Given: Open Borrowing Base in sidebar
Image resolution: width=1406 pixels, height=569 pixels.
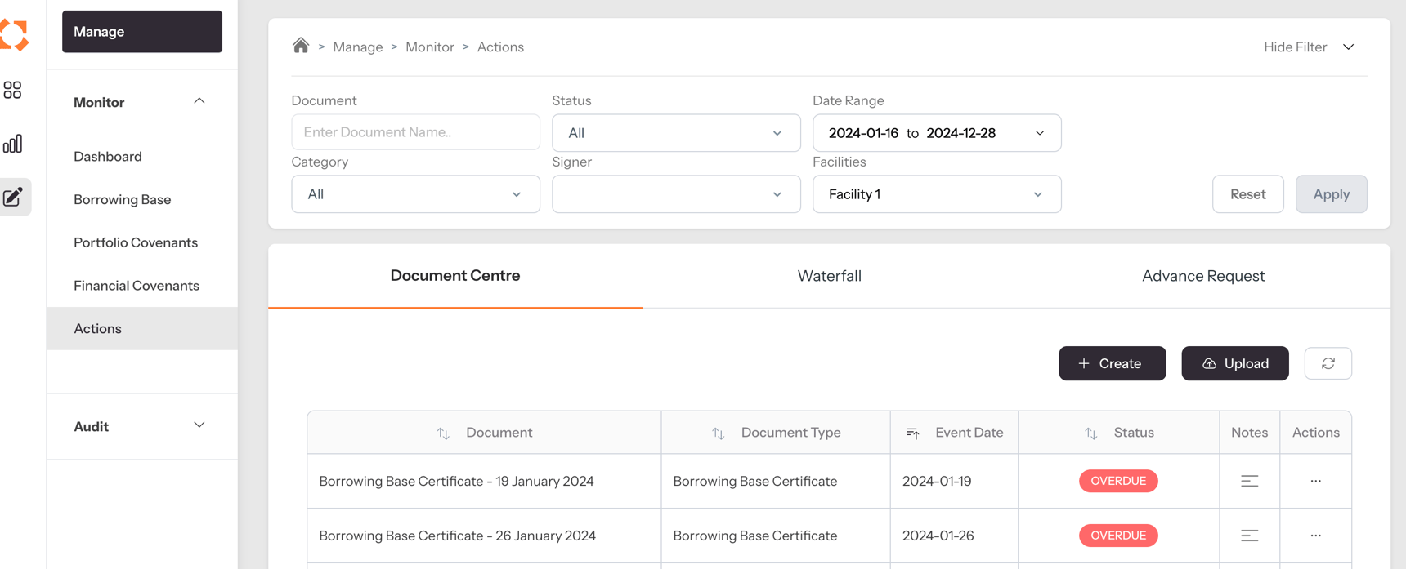Looking at the screenshot, I should 123,199.
